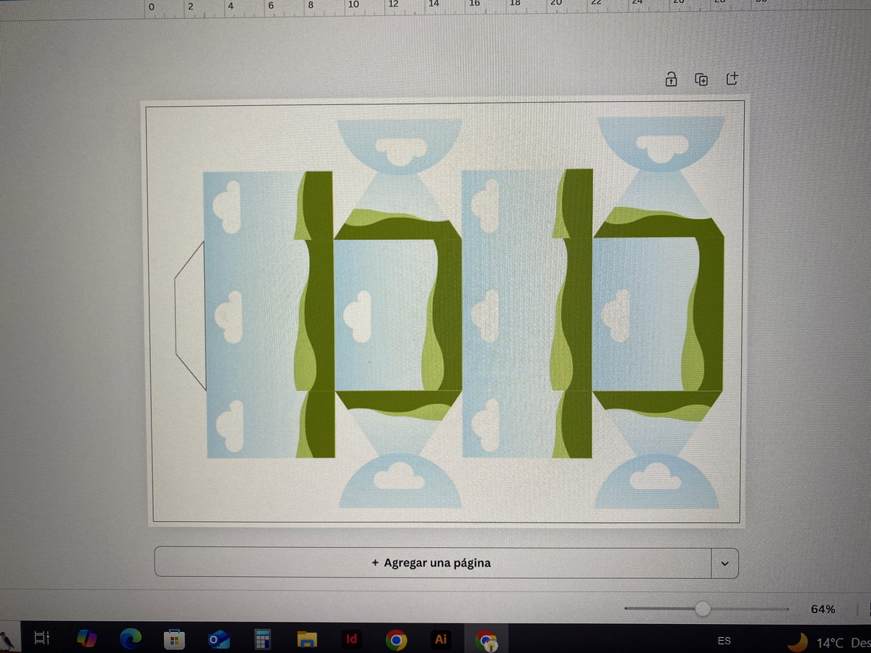This screenshot has height=653, width=871.
Task: Expand the add-page dropdown chevron
Action: [x=724, y=563]
